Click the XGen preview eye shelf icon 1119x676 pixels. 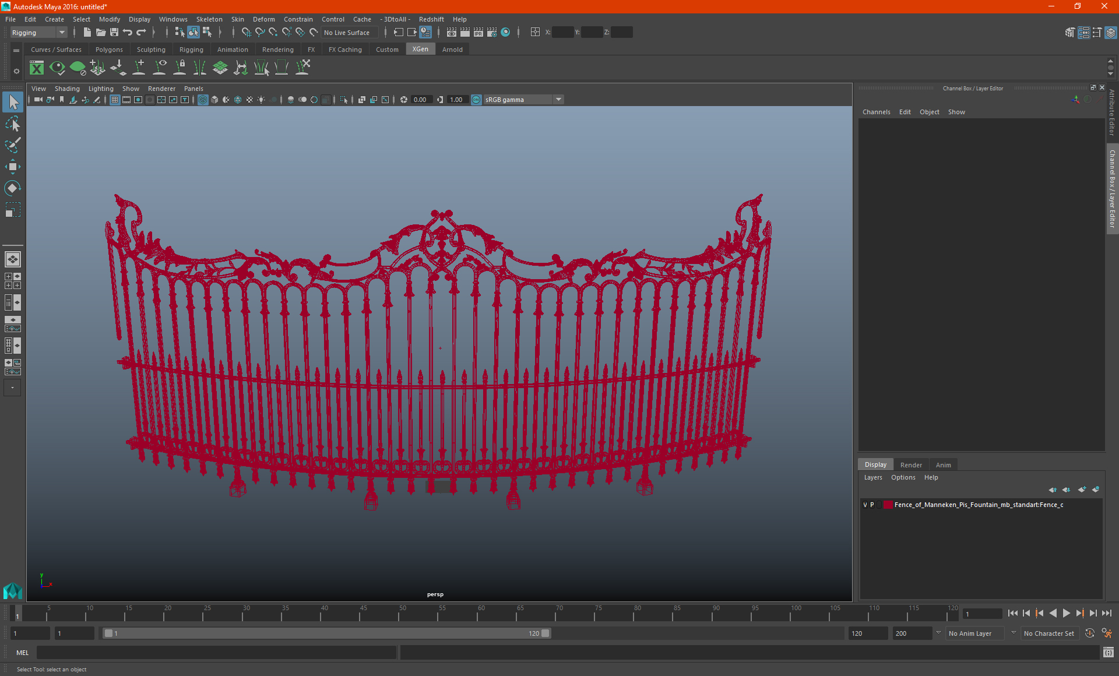click(57, 68)
